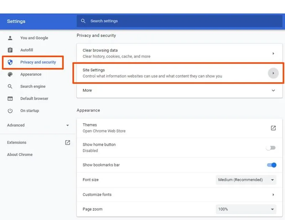Viewport: 285px width, 220px height.
Task: Open Clear browsing data row
Action: pos(178,53)
